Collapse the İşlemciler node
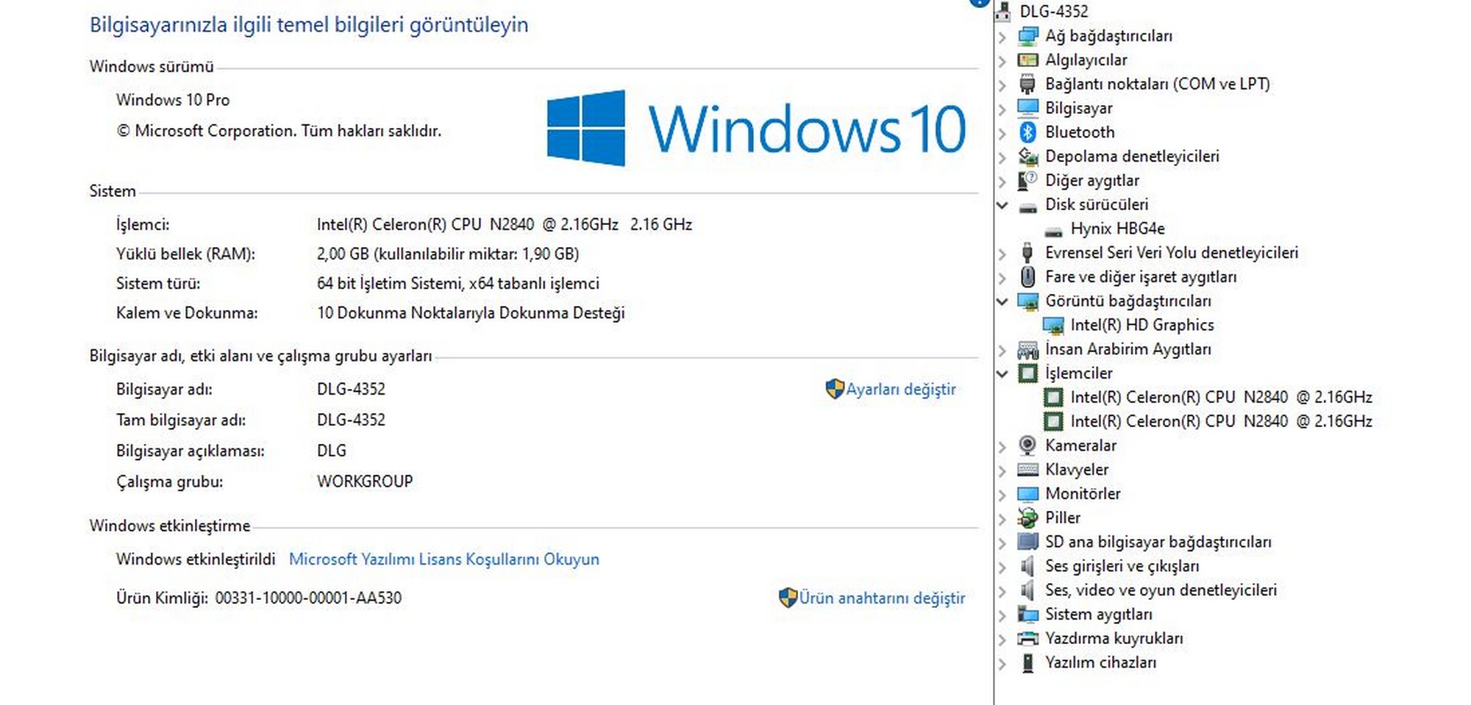This screenshot has height=705, width=1471. [x=1002, y=373]
